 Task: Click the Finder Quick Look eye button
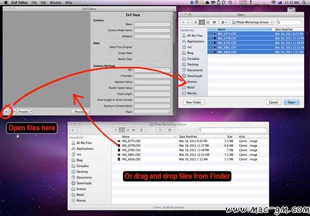[x=160, y=130]
